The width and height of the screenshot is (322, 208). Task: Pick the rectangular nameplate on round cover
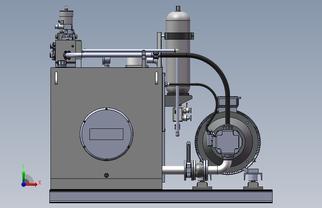(106, 134)
